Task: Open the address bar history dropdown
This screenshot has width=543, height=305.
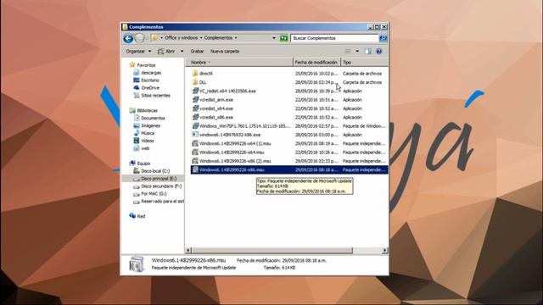Action: pyautogui.click(x=274, y=37)
